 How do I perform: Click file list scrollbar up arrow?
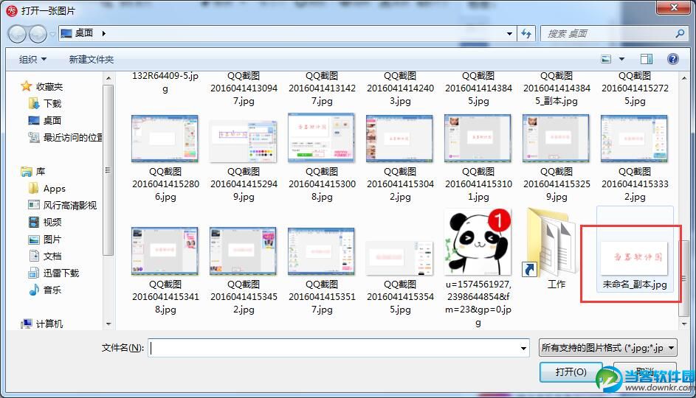(x=684, y=78)
